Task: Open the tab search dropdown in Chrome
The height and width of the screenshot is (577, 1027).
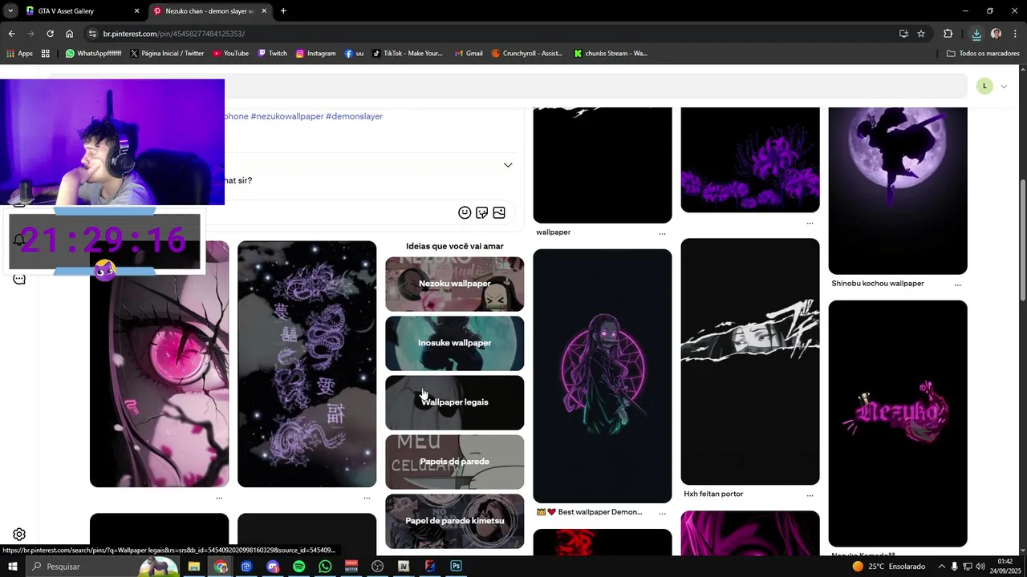Action: pos(10,11)
